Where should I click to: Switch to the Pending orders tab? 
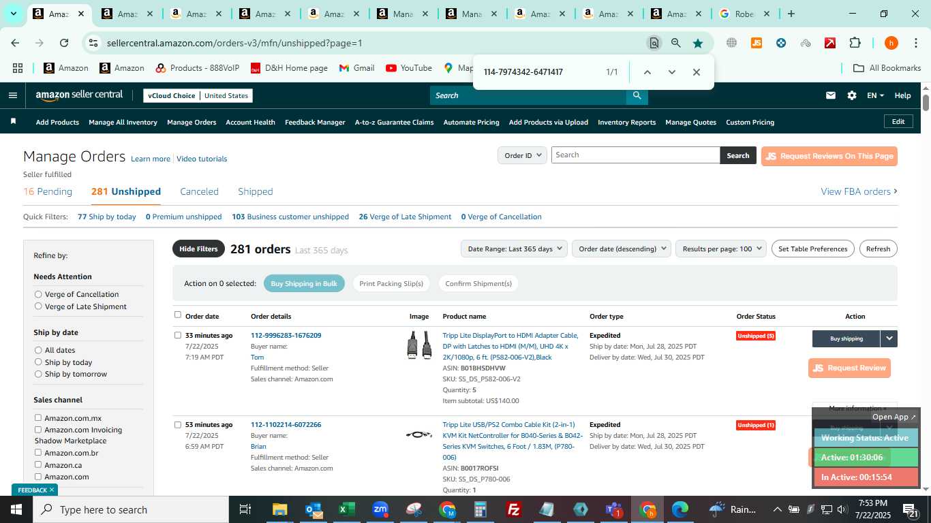[x=48, y=191]
